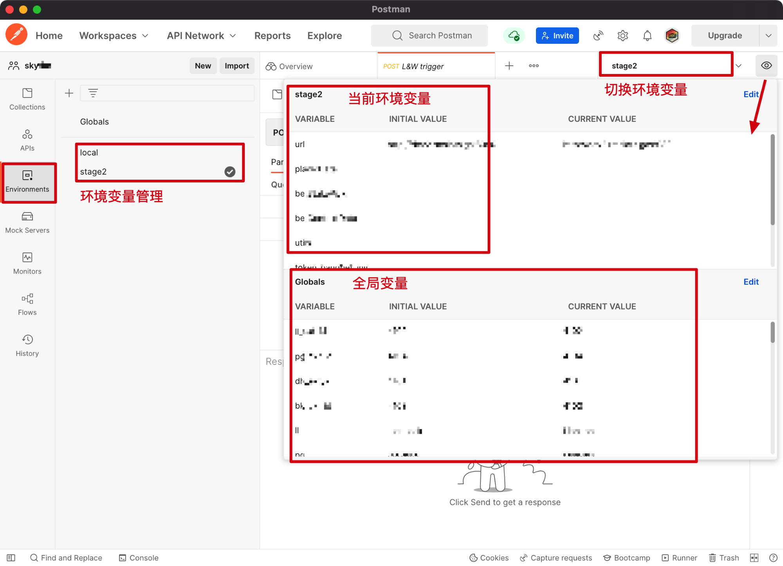Open the Collections sidebar panel
Screen dimensions: 783x566
pos(27,99)
